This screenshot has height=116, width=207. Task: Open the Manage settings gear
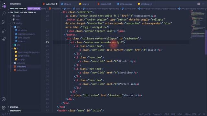tap(4, 108)
